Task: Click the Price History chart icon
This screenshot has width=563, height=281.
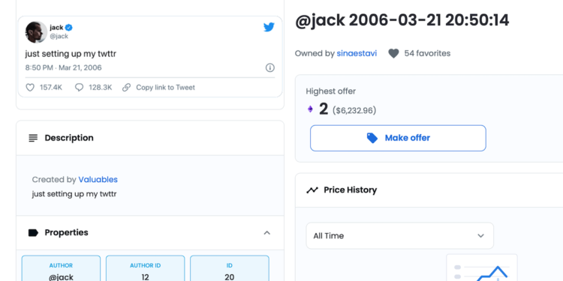Action: pos(312,190)
